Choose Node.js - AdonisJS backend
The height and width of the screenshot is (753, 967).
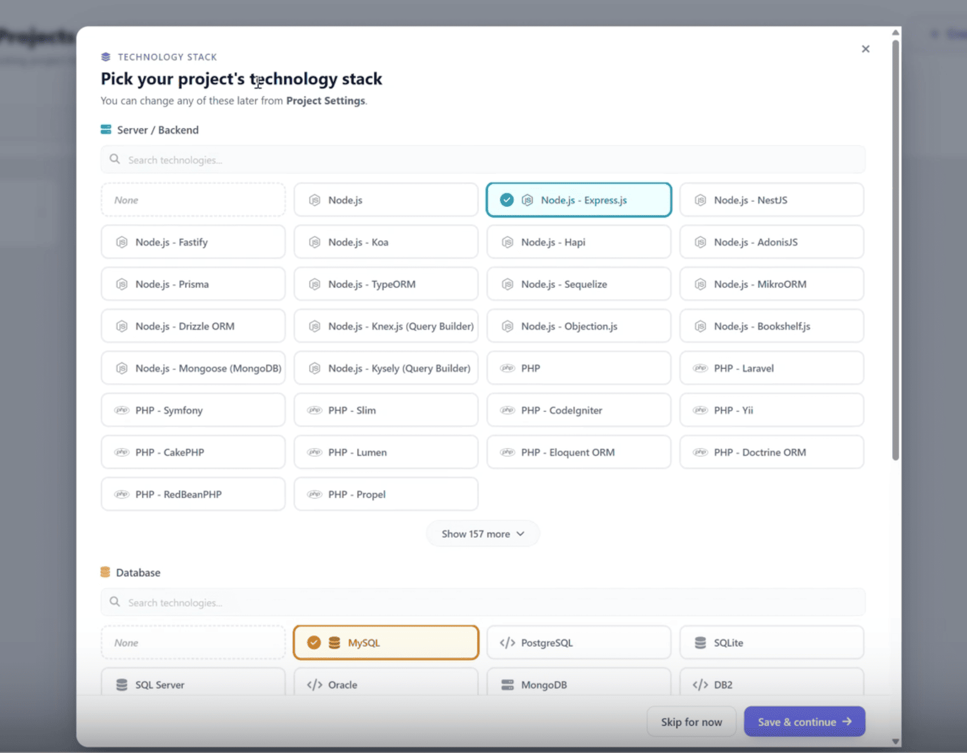click(x=772, y=242)
